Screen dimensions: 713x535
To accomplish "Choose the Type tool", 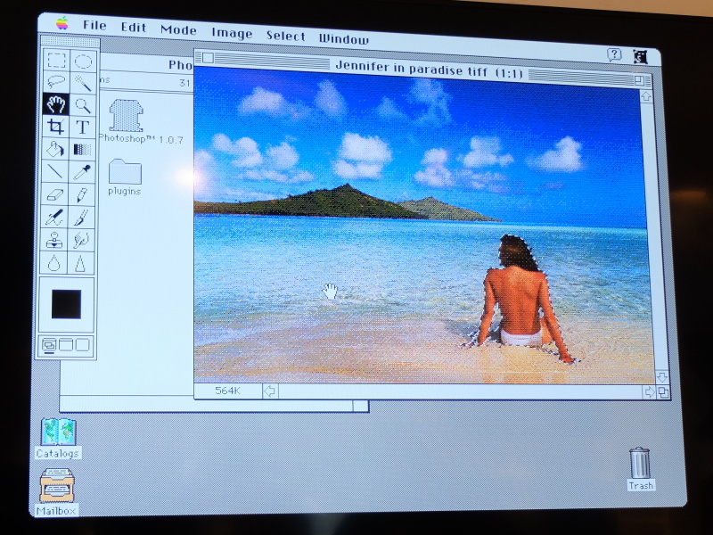I will point(80,128).
